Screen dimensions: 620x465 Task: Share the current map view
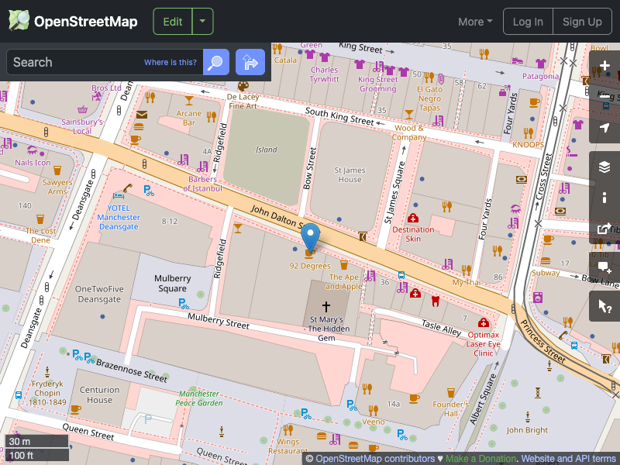[604, 229]
